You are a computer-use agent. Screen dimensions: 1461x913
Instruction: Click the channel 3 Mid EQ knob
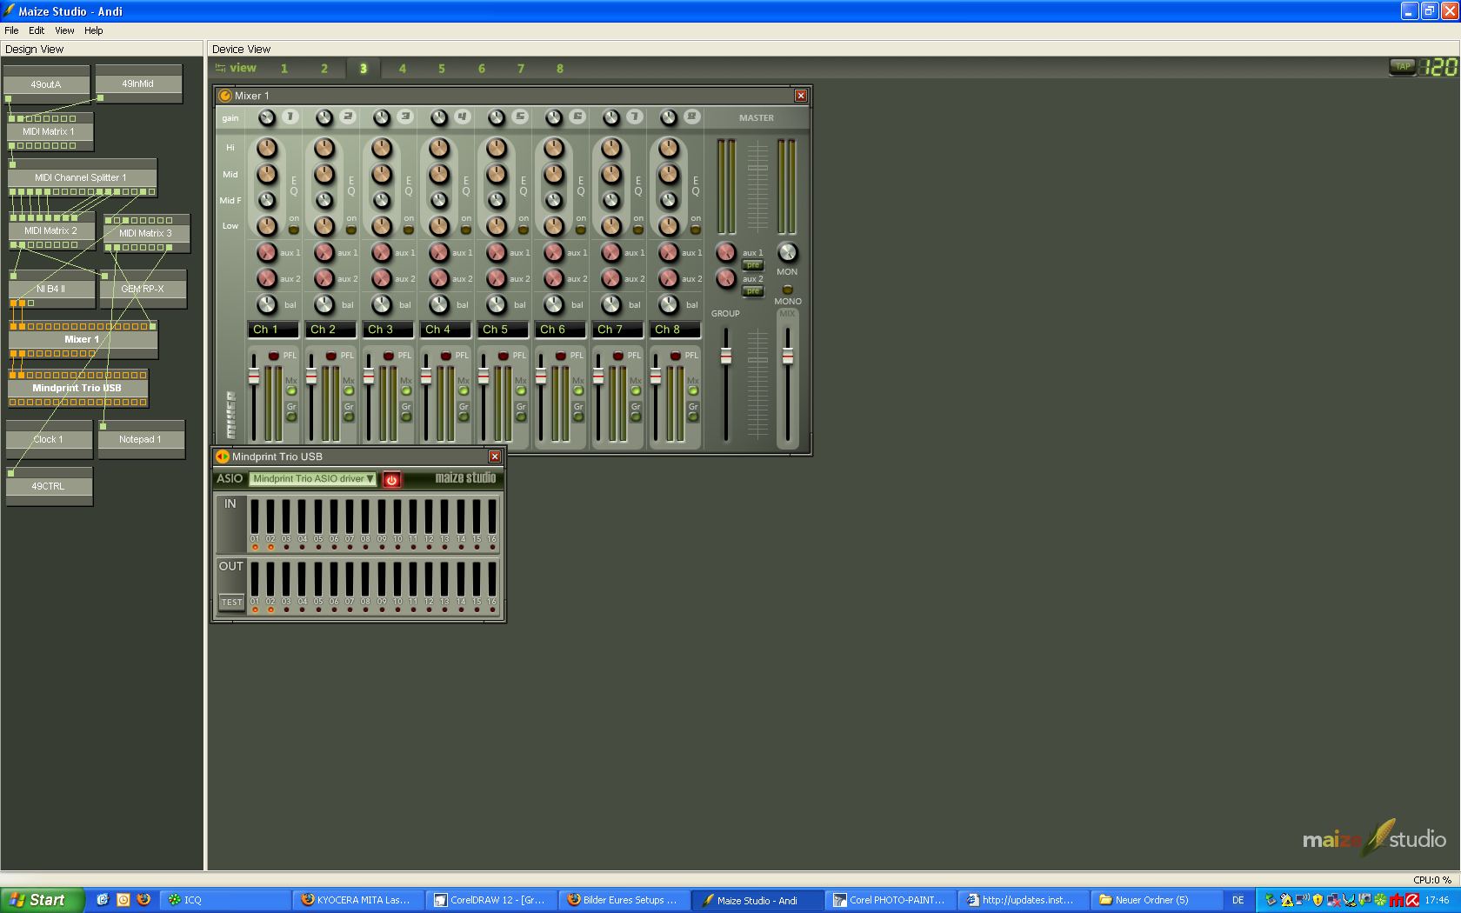[381, 174]
